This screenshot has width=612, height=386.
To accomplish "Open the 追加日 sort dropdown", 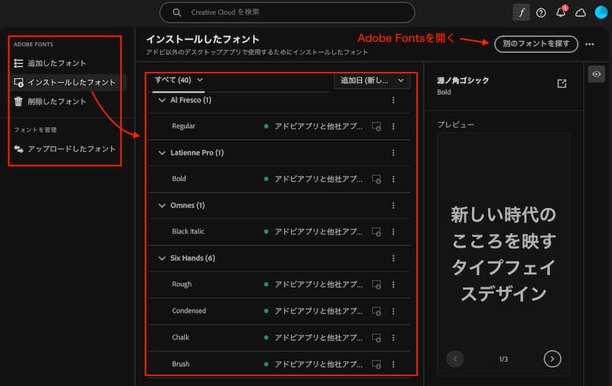I will [372, 80].
